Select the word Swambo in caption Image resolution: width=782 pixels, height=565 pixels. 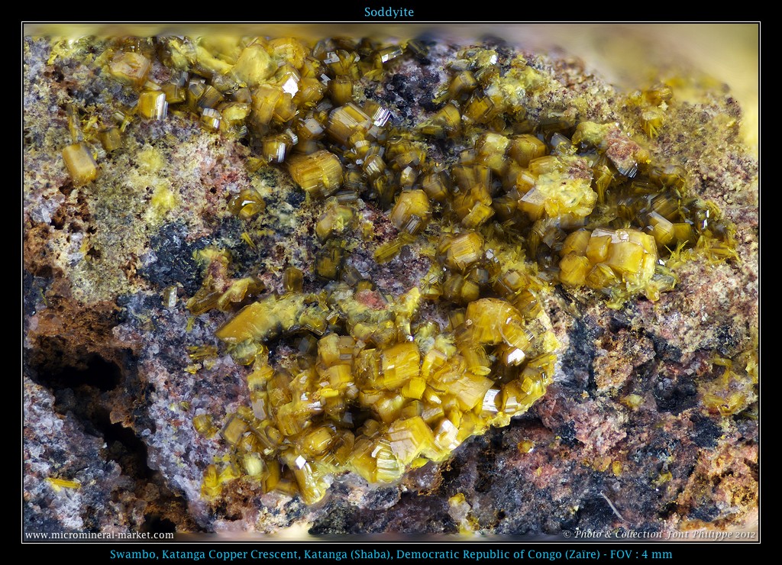[130, 554]
